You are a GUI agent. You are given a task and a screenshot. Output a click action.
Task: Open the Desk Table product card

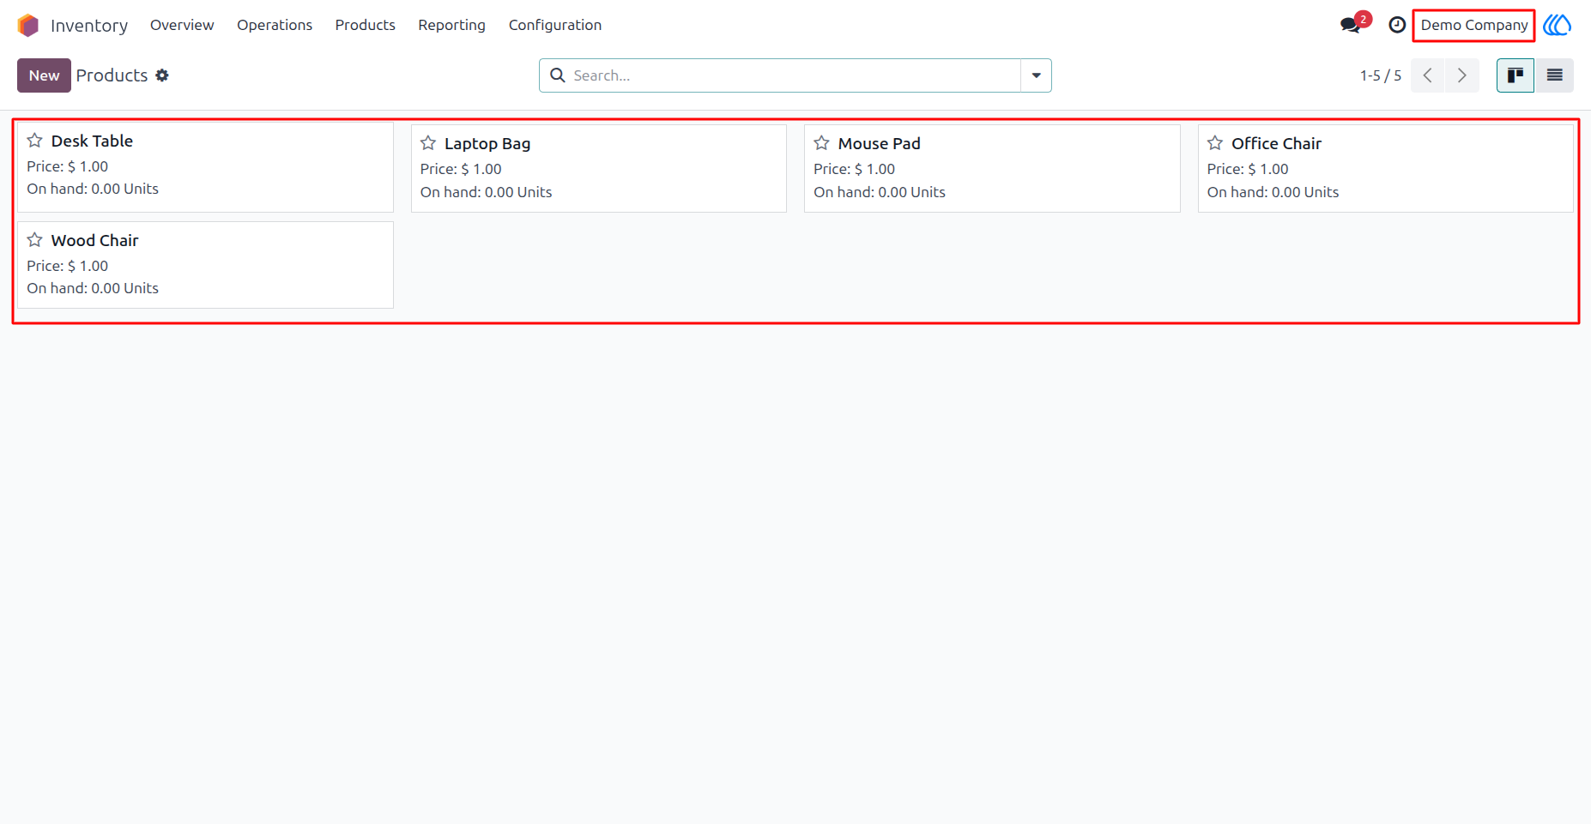coord(205,167)
